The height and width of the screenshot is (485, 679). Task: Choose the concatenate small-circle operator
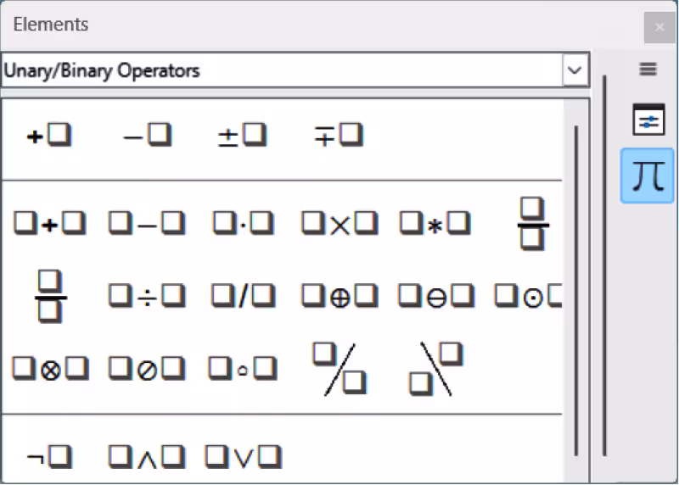click(x=243, y=369)
